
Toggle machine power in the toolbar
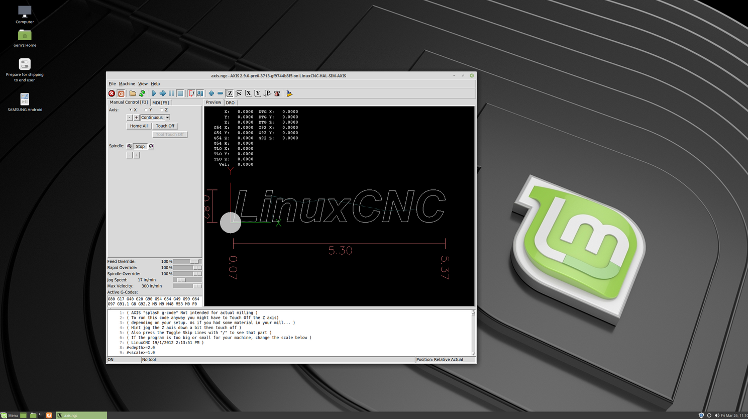[x=121, y=93]
